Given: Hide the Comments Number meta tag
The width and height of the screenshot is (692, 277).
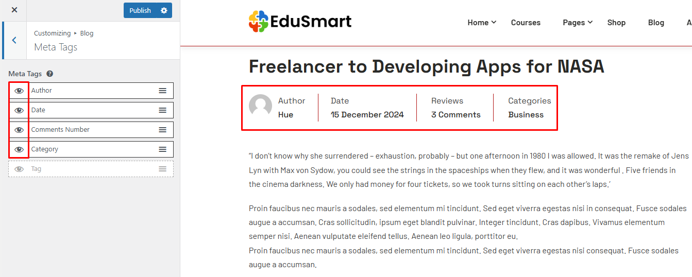Looking at the screenshot, I should 19,130.
